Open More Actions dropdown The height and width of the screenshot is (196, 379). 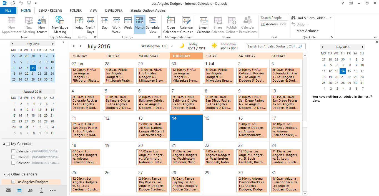[307, 31]
